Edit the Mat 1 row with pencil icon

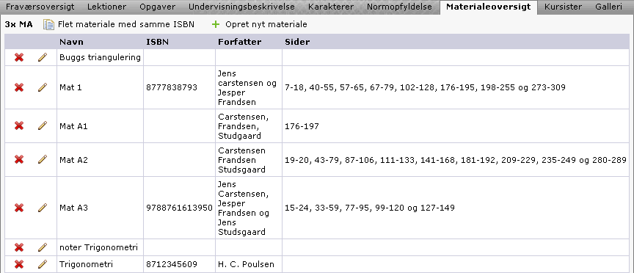tap(43, 87)
